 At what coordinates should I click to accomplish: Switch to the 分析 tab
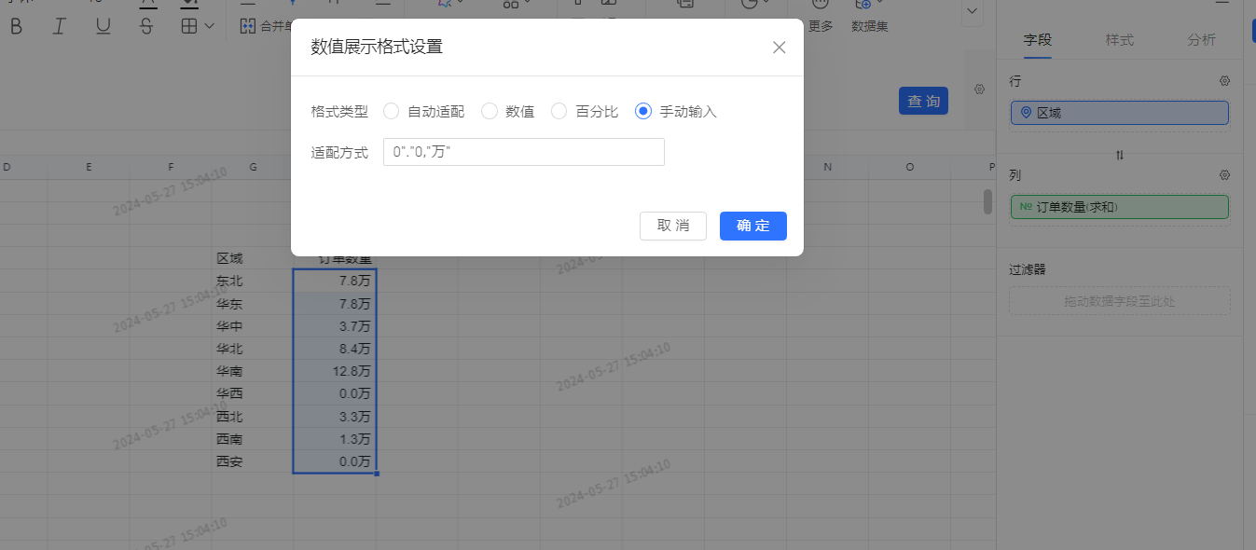pyautogui.click(x=1201, y=41)
